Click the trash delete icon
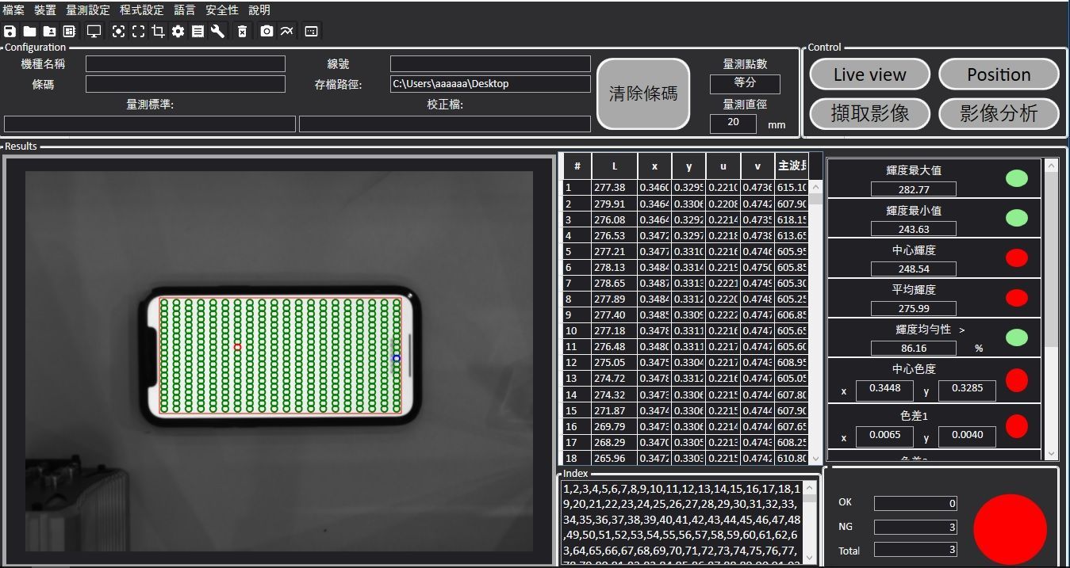This screenshot has width=1070, height=568. tap(243, 31)
